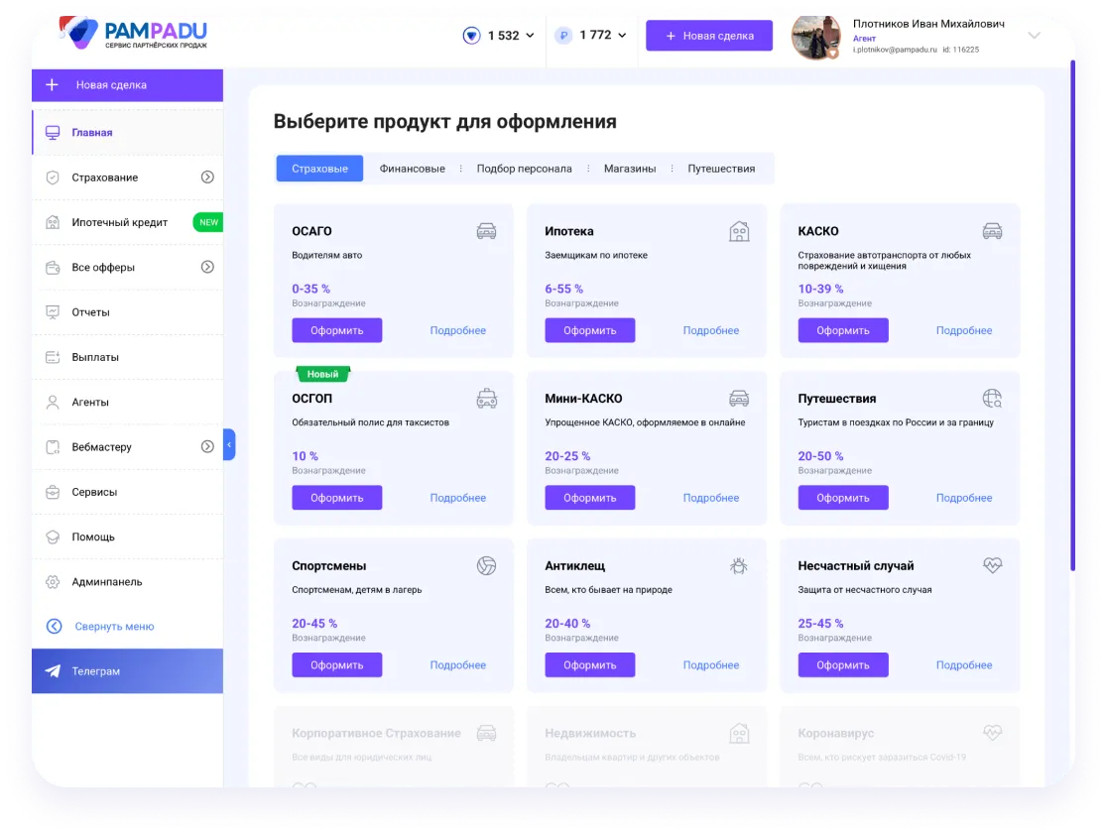Click the volleyball icon on Спортсмены card
The image size is (1107, 835).
[x=486, y=566]
